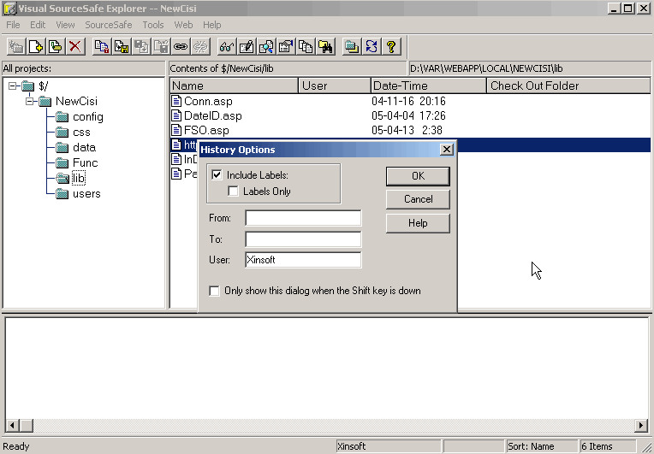This screenshot has height=454, width=654.
Task: Click the Label Version toolbar icon
Action: point(56,46)
